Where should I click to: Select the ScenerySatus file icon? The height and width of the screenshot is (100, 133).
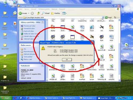coord(92,67)
